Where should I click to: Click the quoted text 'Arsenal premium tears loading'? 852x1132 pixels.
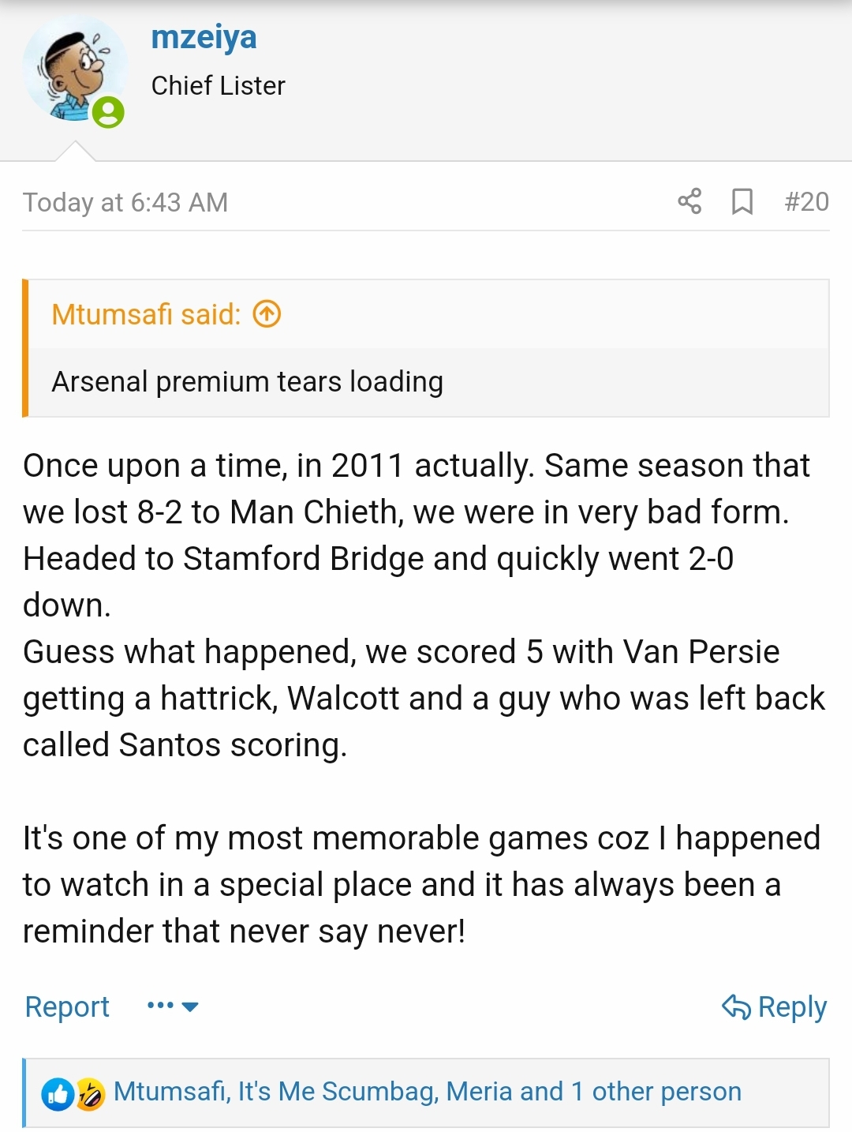click(247, 382)
